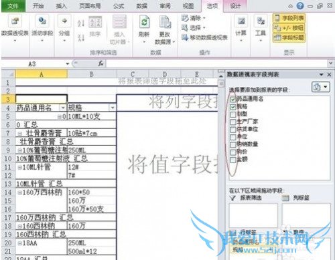Viewport: 335px width, 260px height.
Task: Open the 排序 (Sort) dialog button
Action: point(95,27)
